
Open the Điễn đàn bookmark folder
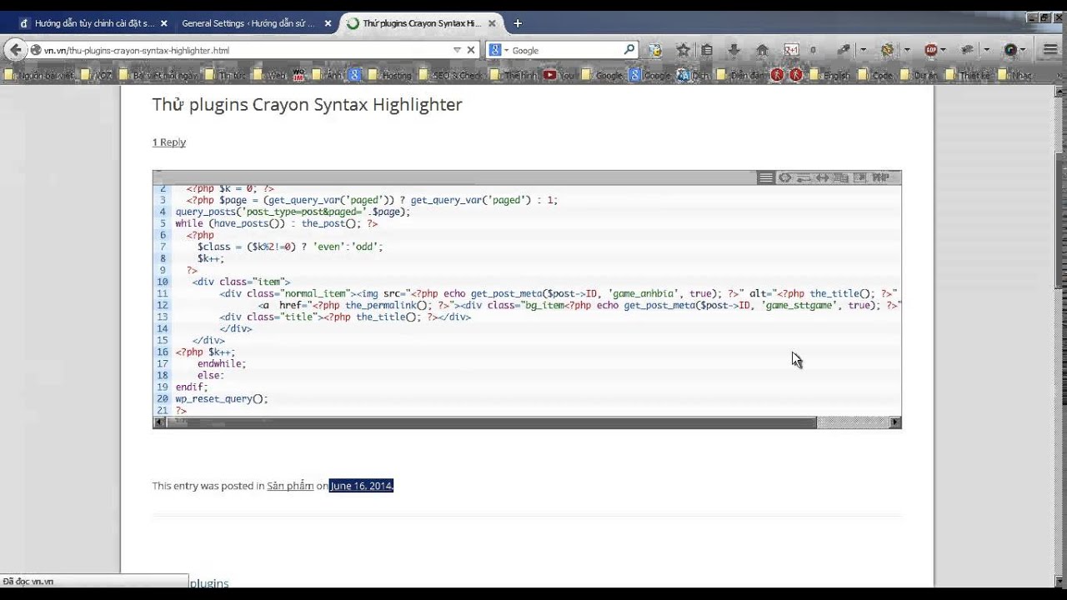pos(740,75)
